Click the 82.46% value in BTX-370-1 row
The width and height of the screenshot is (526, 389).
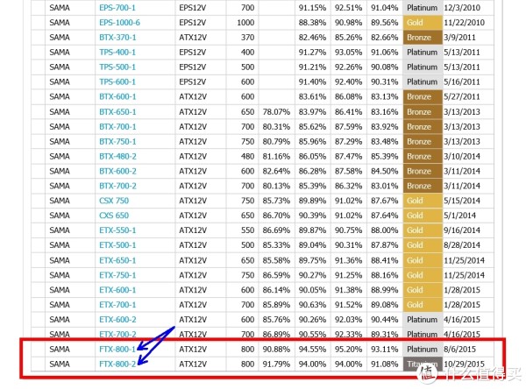tap(312, 37)
